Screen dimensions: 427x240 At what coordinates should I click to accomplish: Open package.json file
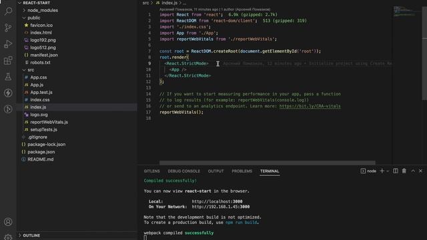(41, 152)
